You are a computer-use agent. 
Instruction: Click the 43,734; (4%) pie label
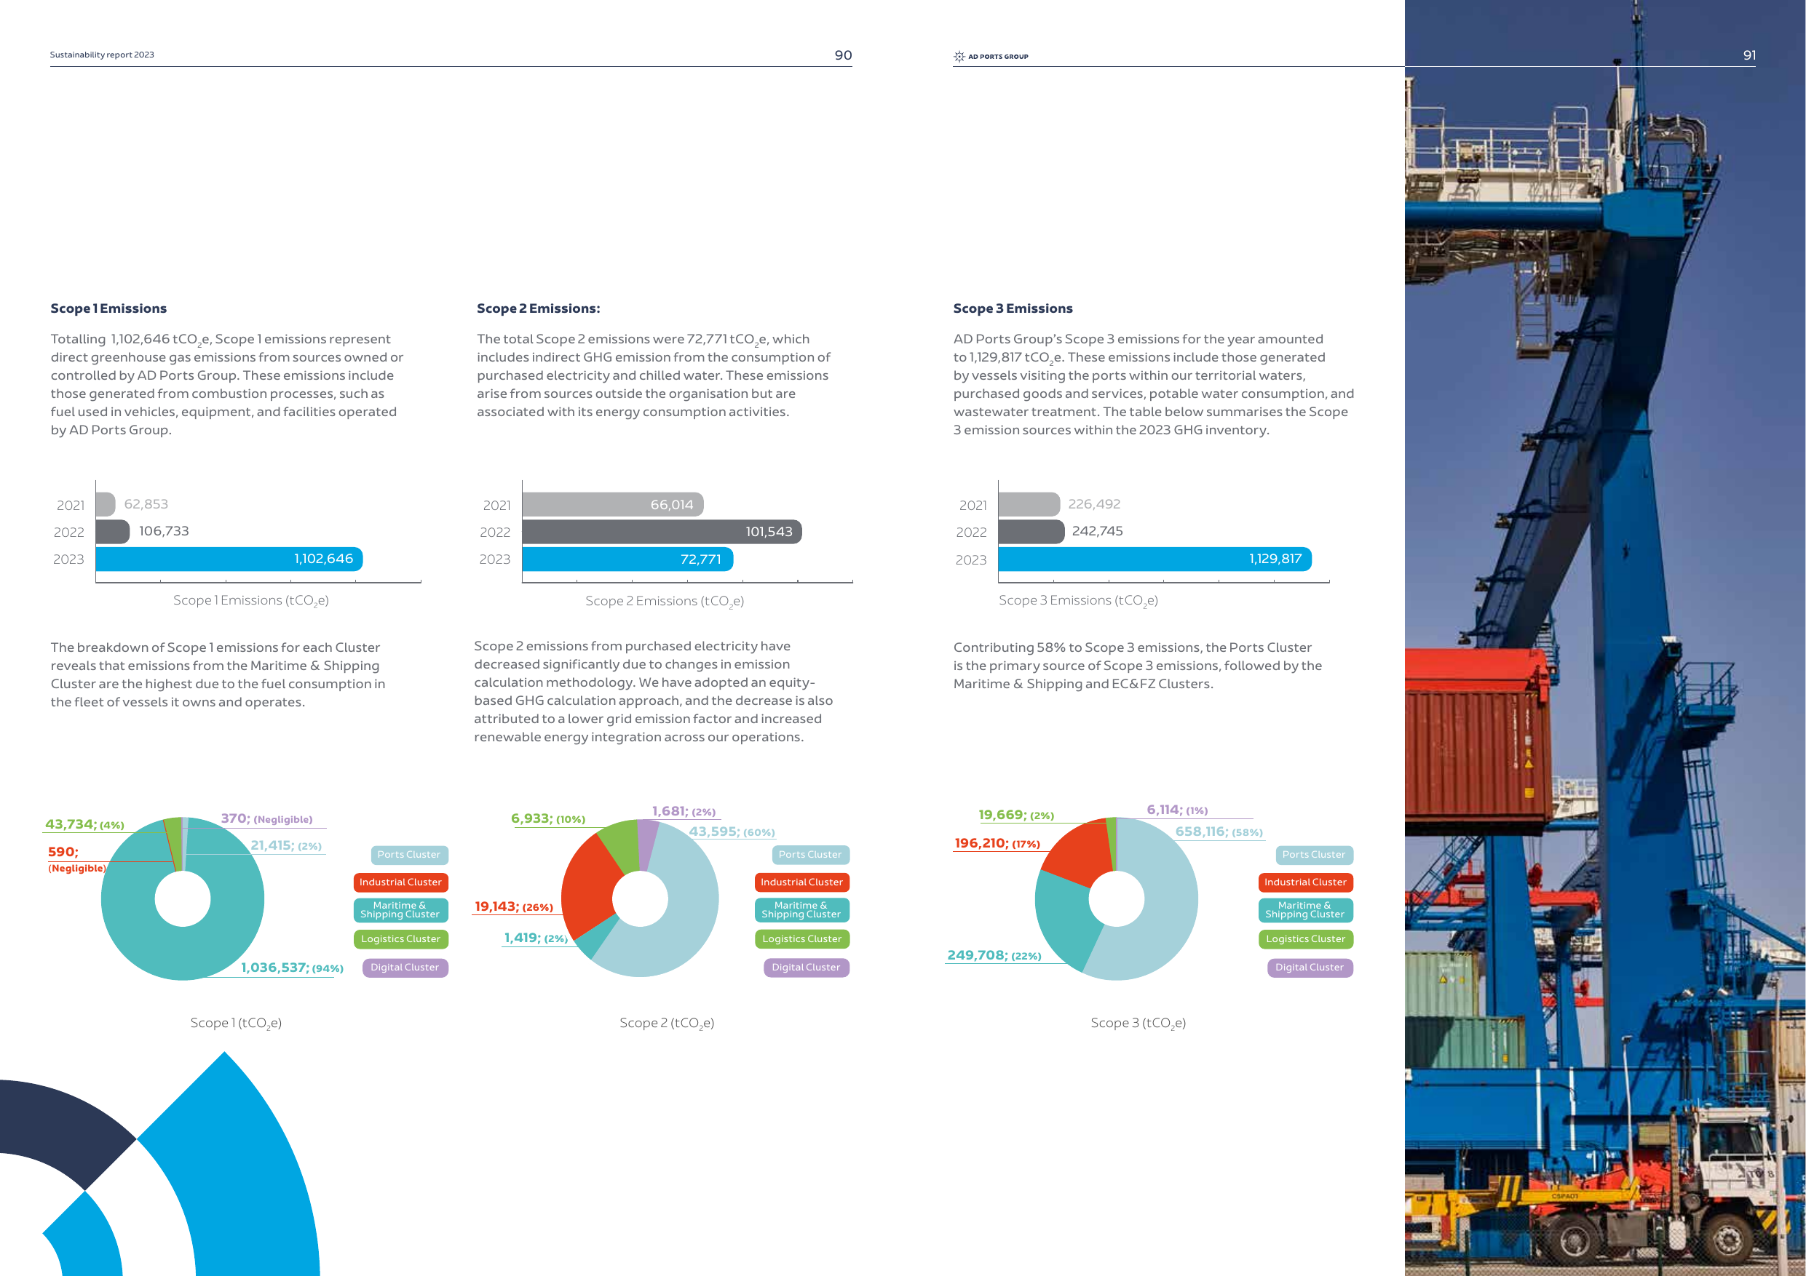tap(84, 825)
